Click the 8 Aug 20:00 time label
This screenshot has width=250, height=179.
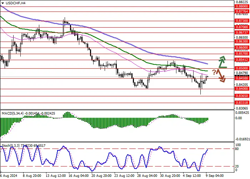(33, 176)
